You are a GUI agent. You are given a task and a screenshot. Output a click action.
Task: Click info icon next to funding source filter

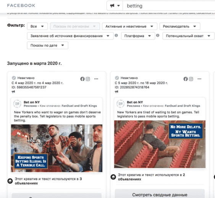pyautogui.click(x=116, y=35)
